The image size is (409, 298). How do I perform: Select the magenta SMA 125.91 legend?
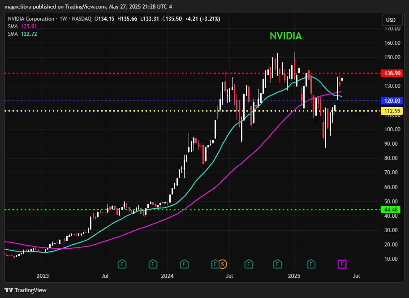(x=22, y=26)
